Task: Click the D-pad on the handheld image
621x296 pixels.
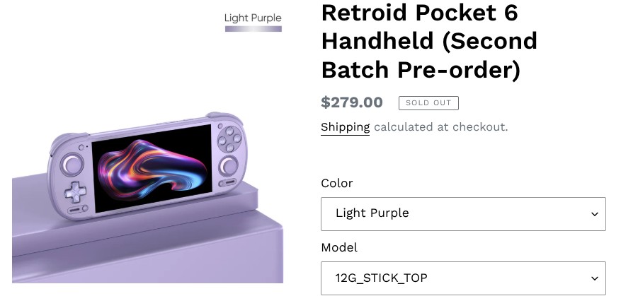Action: pos(74,191)
